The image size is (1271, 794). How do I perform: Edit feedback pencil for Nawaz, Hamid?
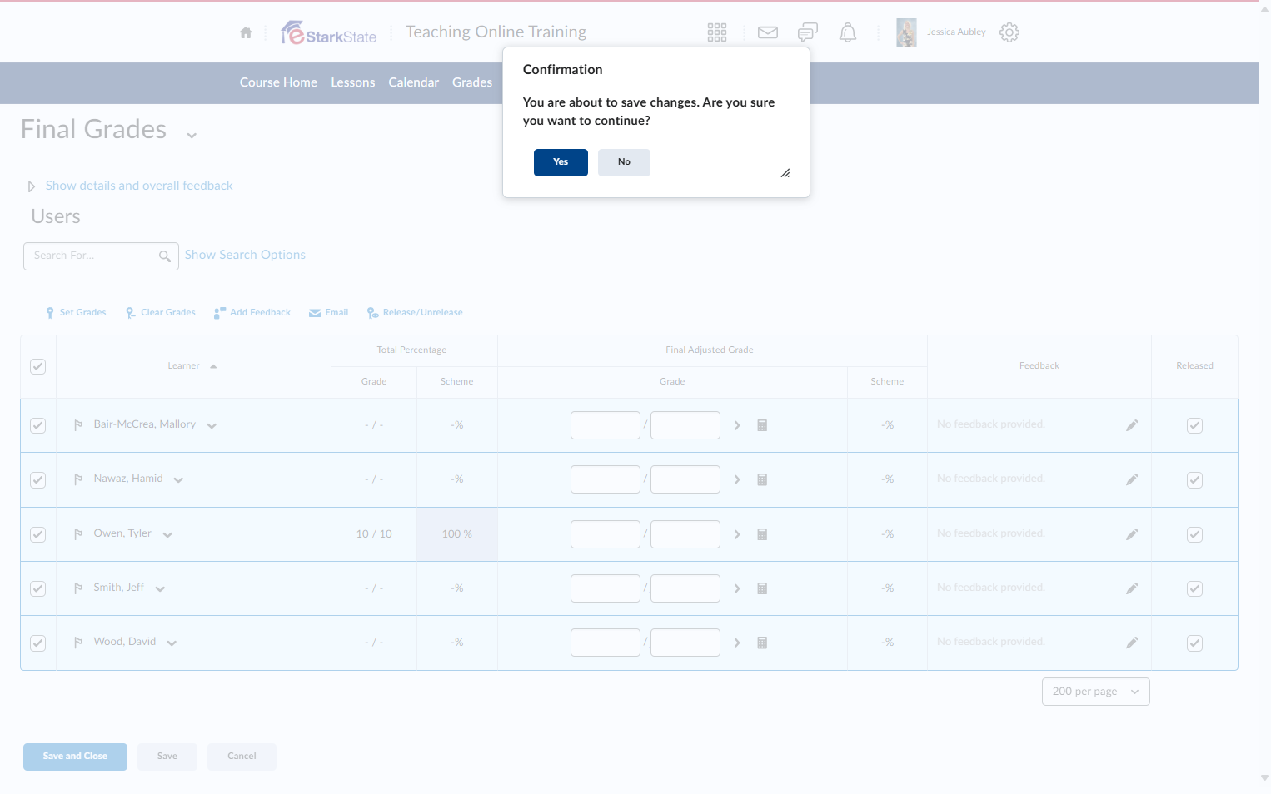point(1132,479)
